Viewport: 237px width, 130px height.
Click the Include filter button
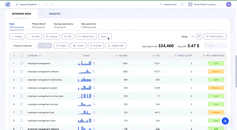(x=17, y=36)
